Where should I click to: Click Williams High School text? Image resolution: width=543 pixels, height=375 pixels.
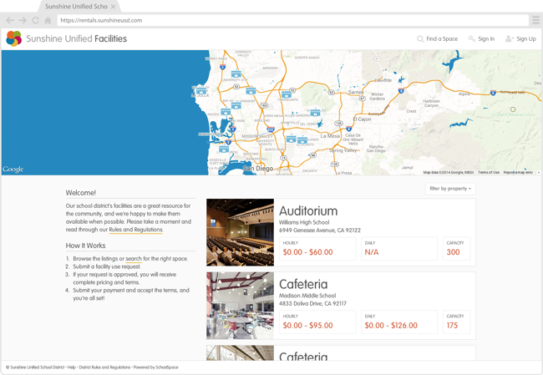pyautogui.click(x=304, y=222)
